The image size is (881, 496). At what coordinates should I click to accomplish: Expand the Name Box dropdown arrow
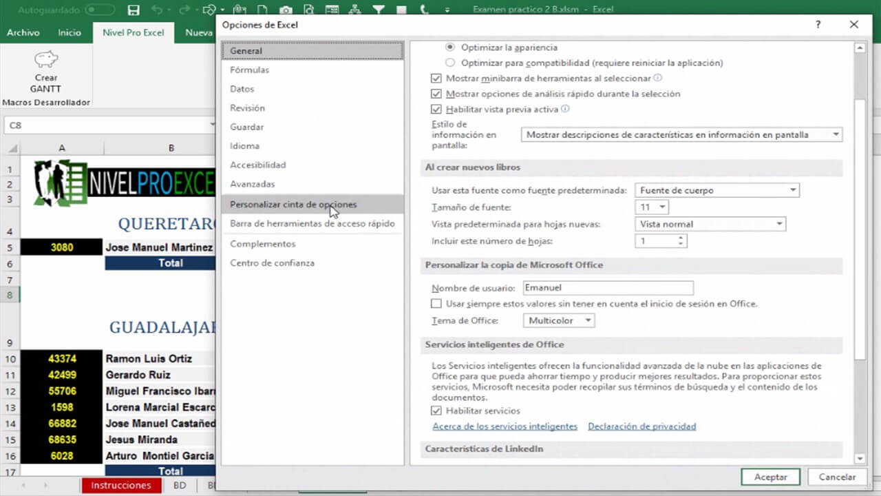(212, 125)
